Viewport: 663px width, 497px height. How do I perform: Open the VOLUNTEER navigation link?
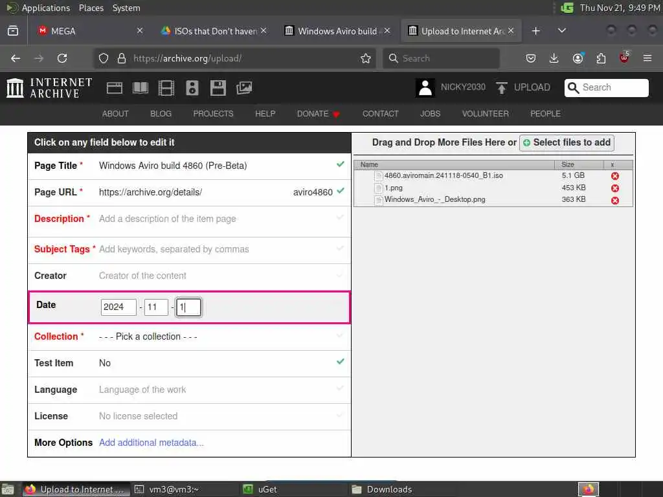[x=485, y=114]
